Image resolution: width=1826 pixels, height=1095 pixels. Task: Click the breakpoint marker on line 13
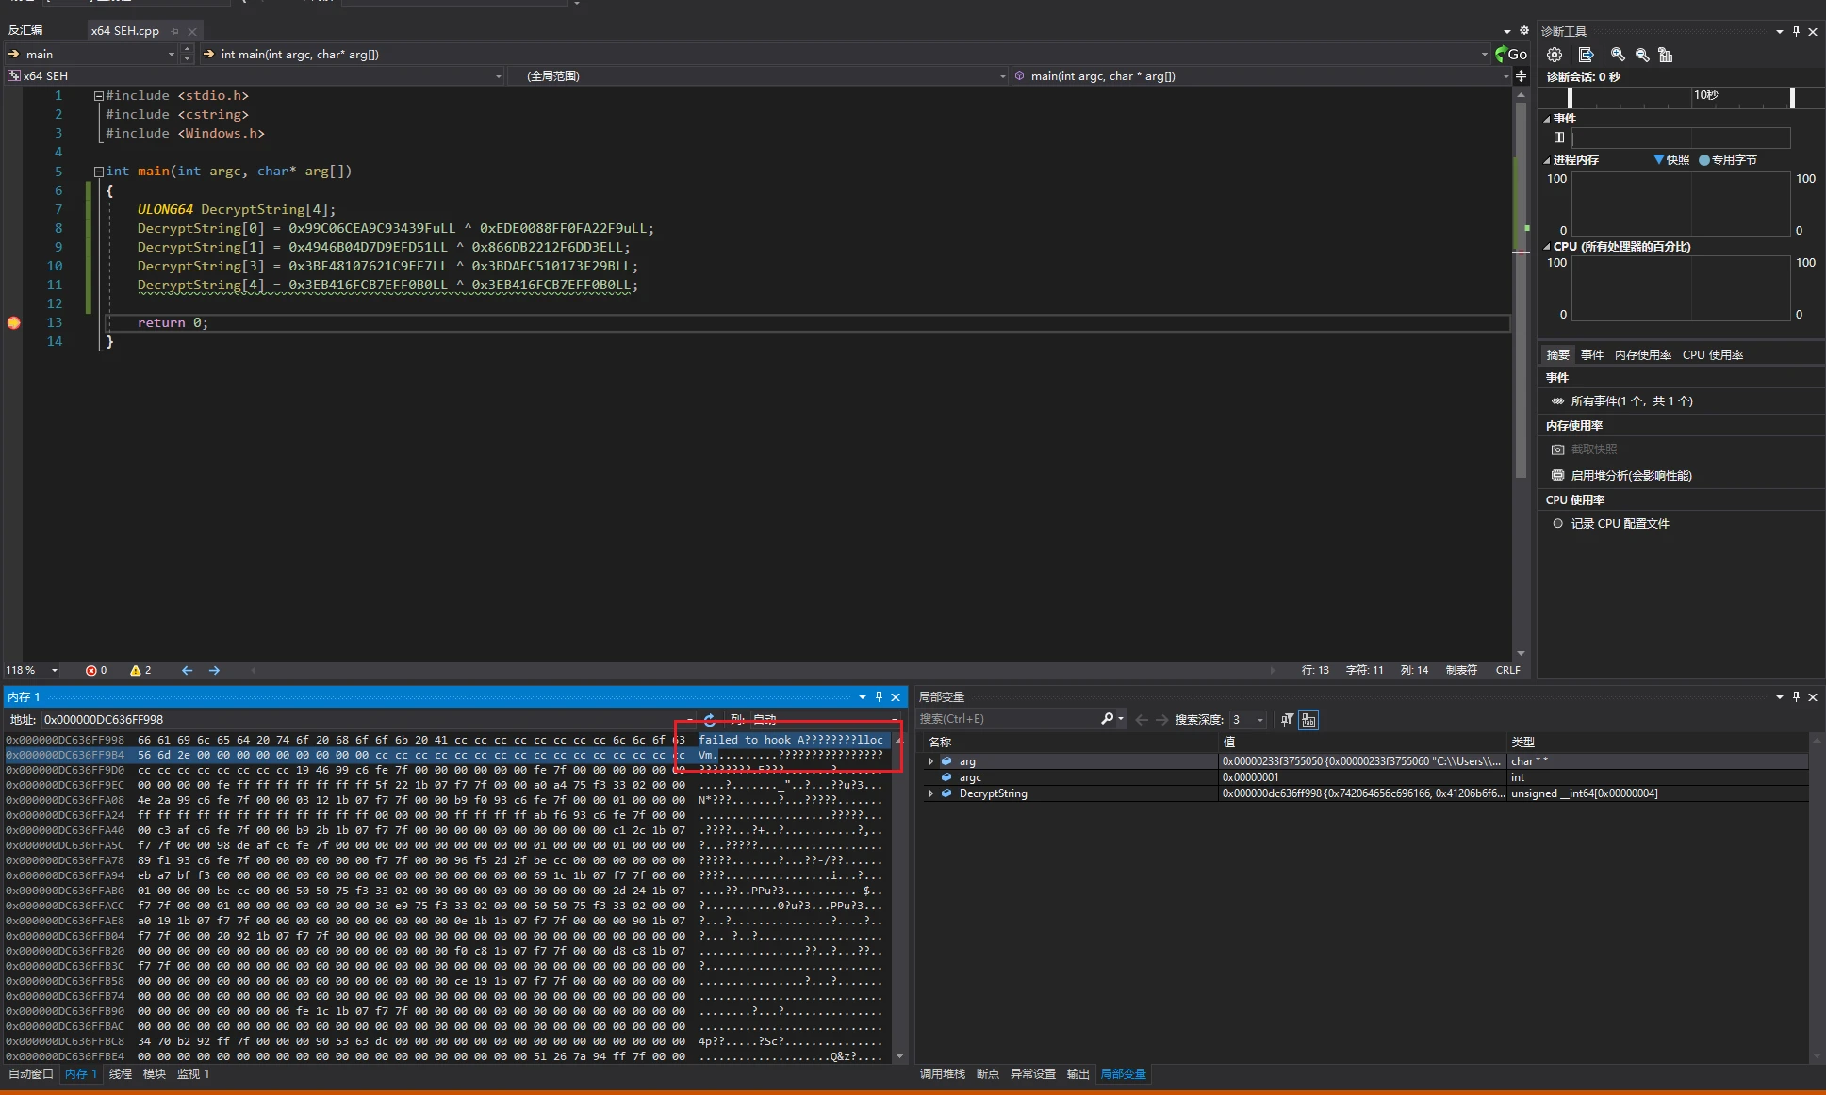[x=13, y=322]
